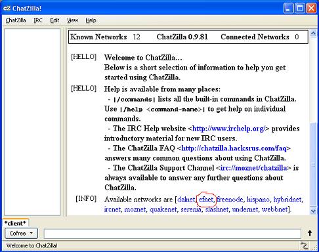Click the multiline input up-arrow icon

310,233
